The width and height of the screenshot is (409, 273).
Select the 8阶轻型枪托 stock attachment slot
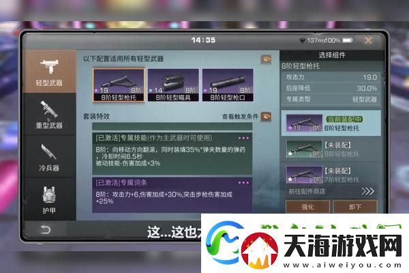click(119, 85)
